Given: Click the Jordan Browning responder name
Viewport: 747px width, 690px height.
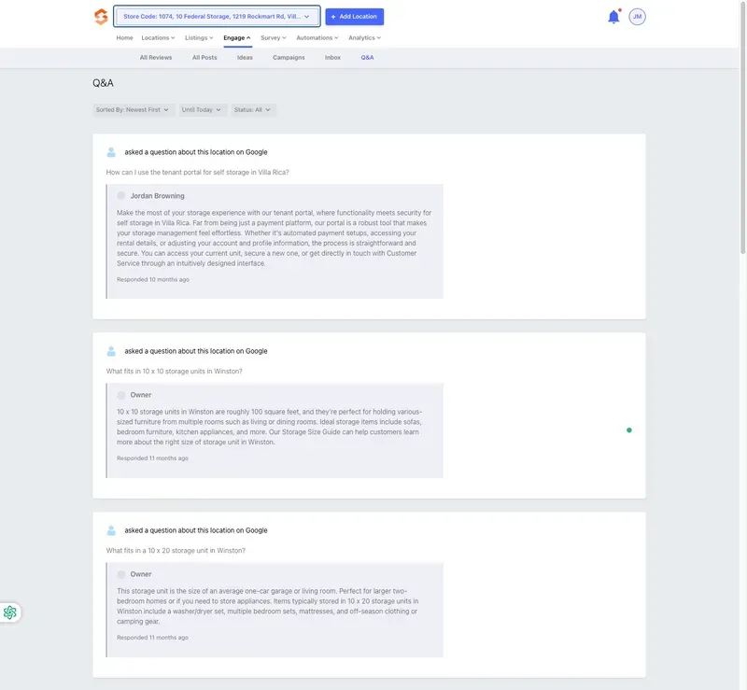Looking at the screenshot, I should pos(157,196).
